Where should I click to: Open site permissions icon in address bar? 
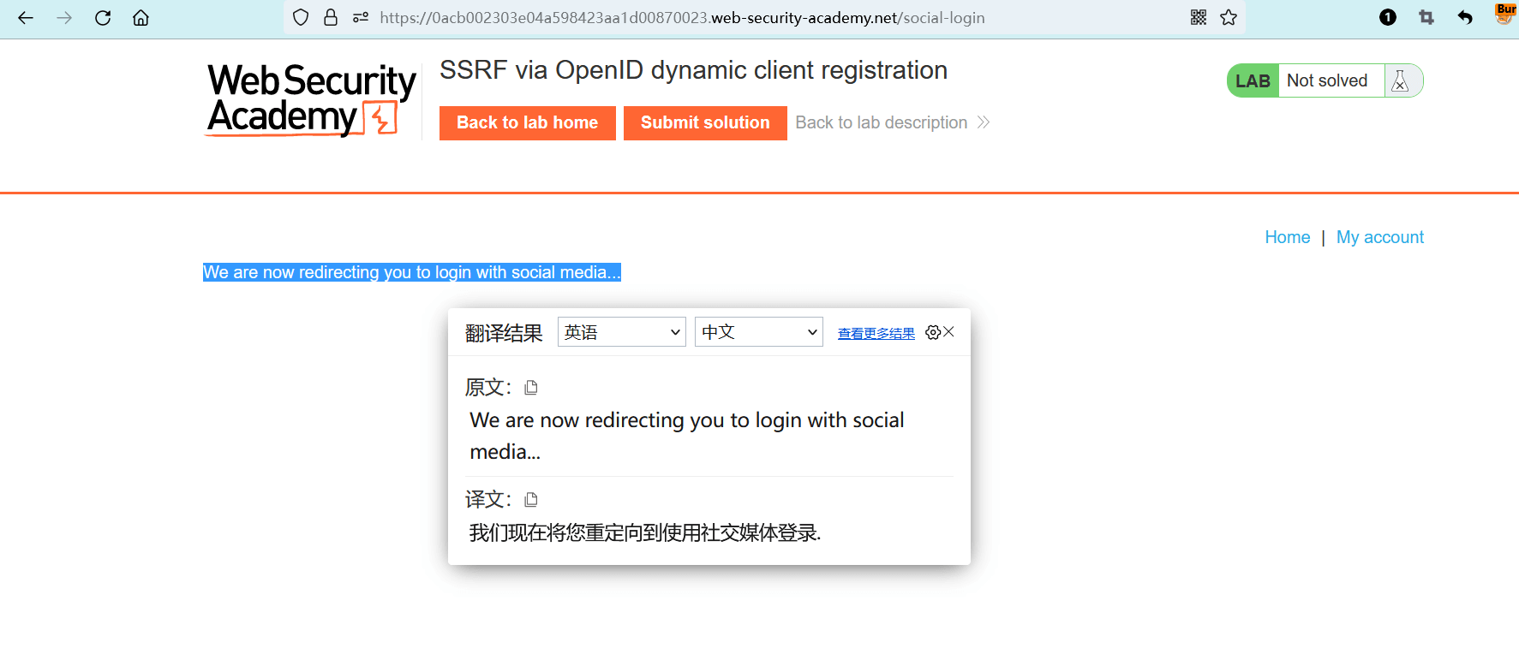pyautogui.click(x=361, y=17)
